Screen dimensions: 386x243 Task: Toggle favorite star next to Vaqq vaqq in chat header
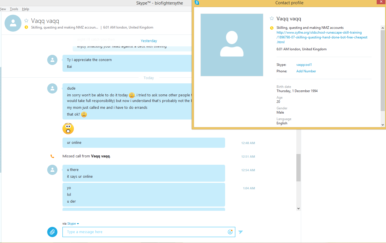click(26, 21)
